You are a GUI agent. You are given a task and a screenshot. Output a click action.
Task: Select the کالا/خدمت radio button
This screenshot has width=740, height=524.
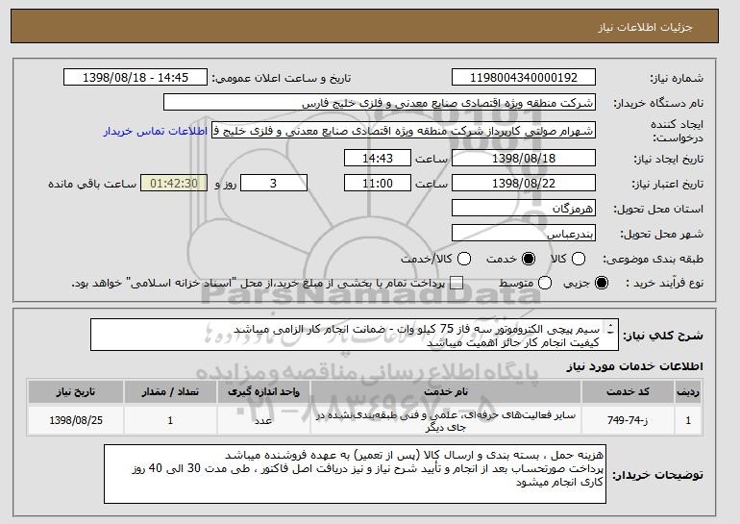(x=464, y=259)
